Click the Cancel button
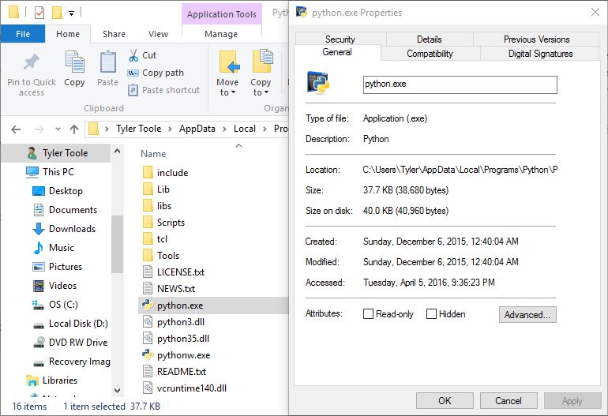 [x=509, y=400]
